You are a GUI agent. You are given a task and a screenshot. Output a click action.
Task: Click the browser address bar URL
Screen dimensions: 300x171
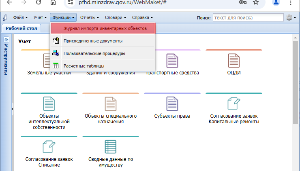[x=122, y=2]
